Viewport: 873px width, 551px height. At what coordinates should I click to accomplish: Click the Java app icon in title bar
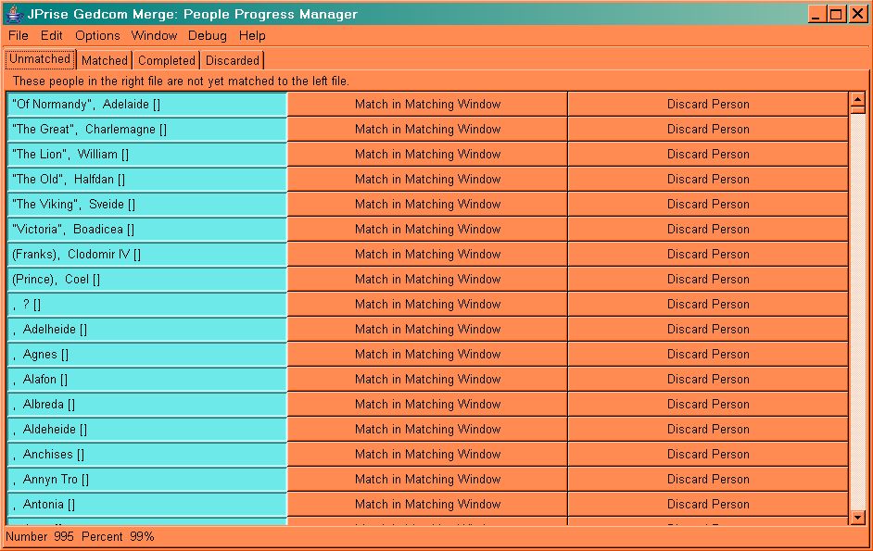coord(14,14)
